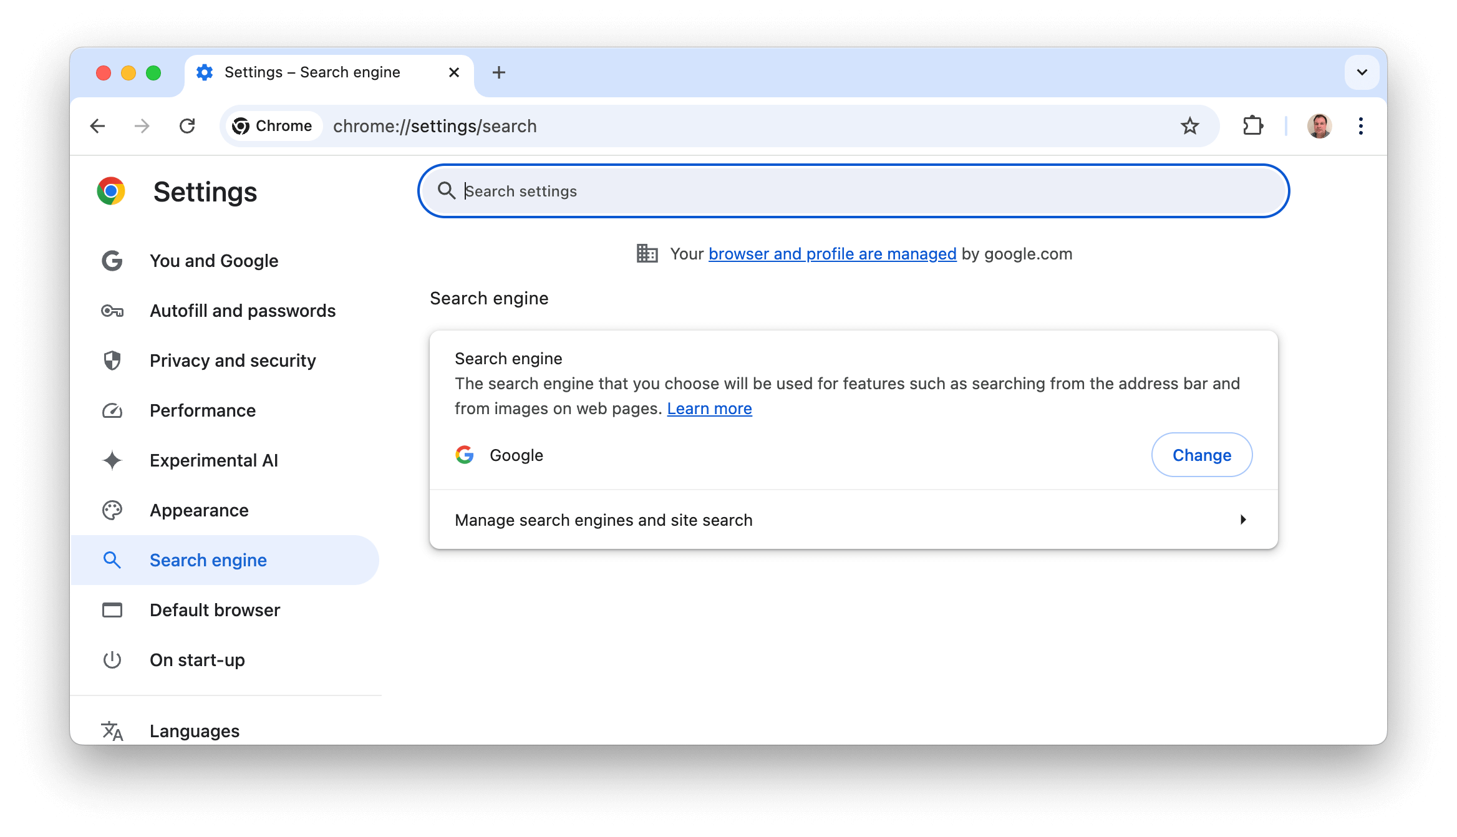Select Default browser settings item

[214, 610]
